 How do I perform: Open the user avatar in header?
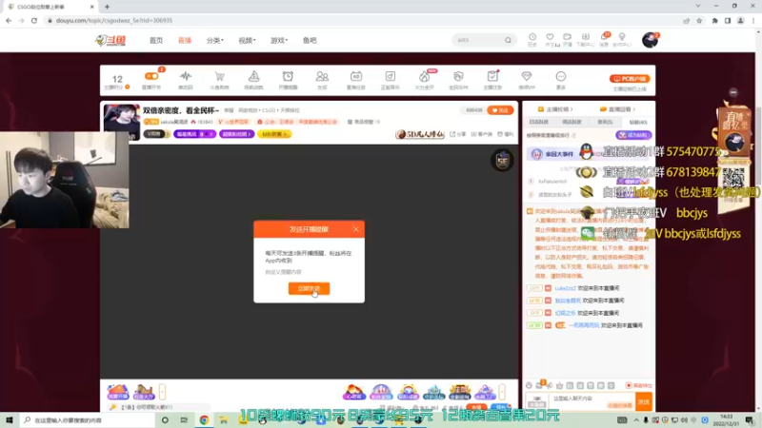click(650, 40)
